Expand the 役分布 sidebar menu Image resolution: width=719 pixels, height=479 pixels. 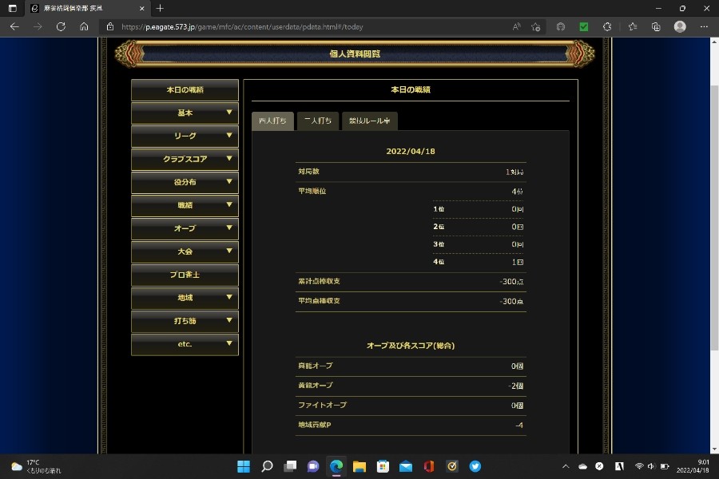click(x=185, y=183)
